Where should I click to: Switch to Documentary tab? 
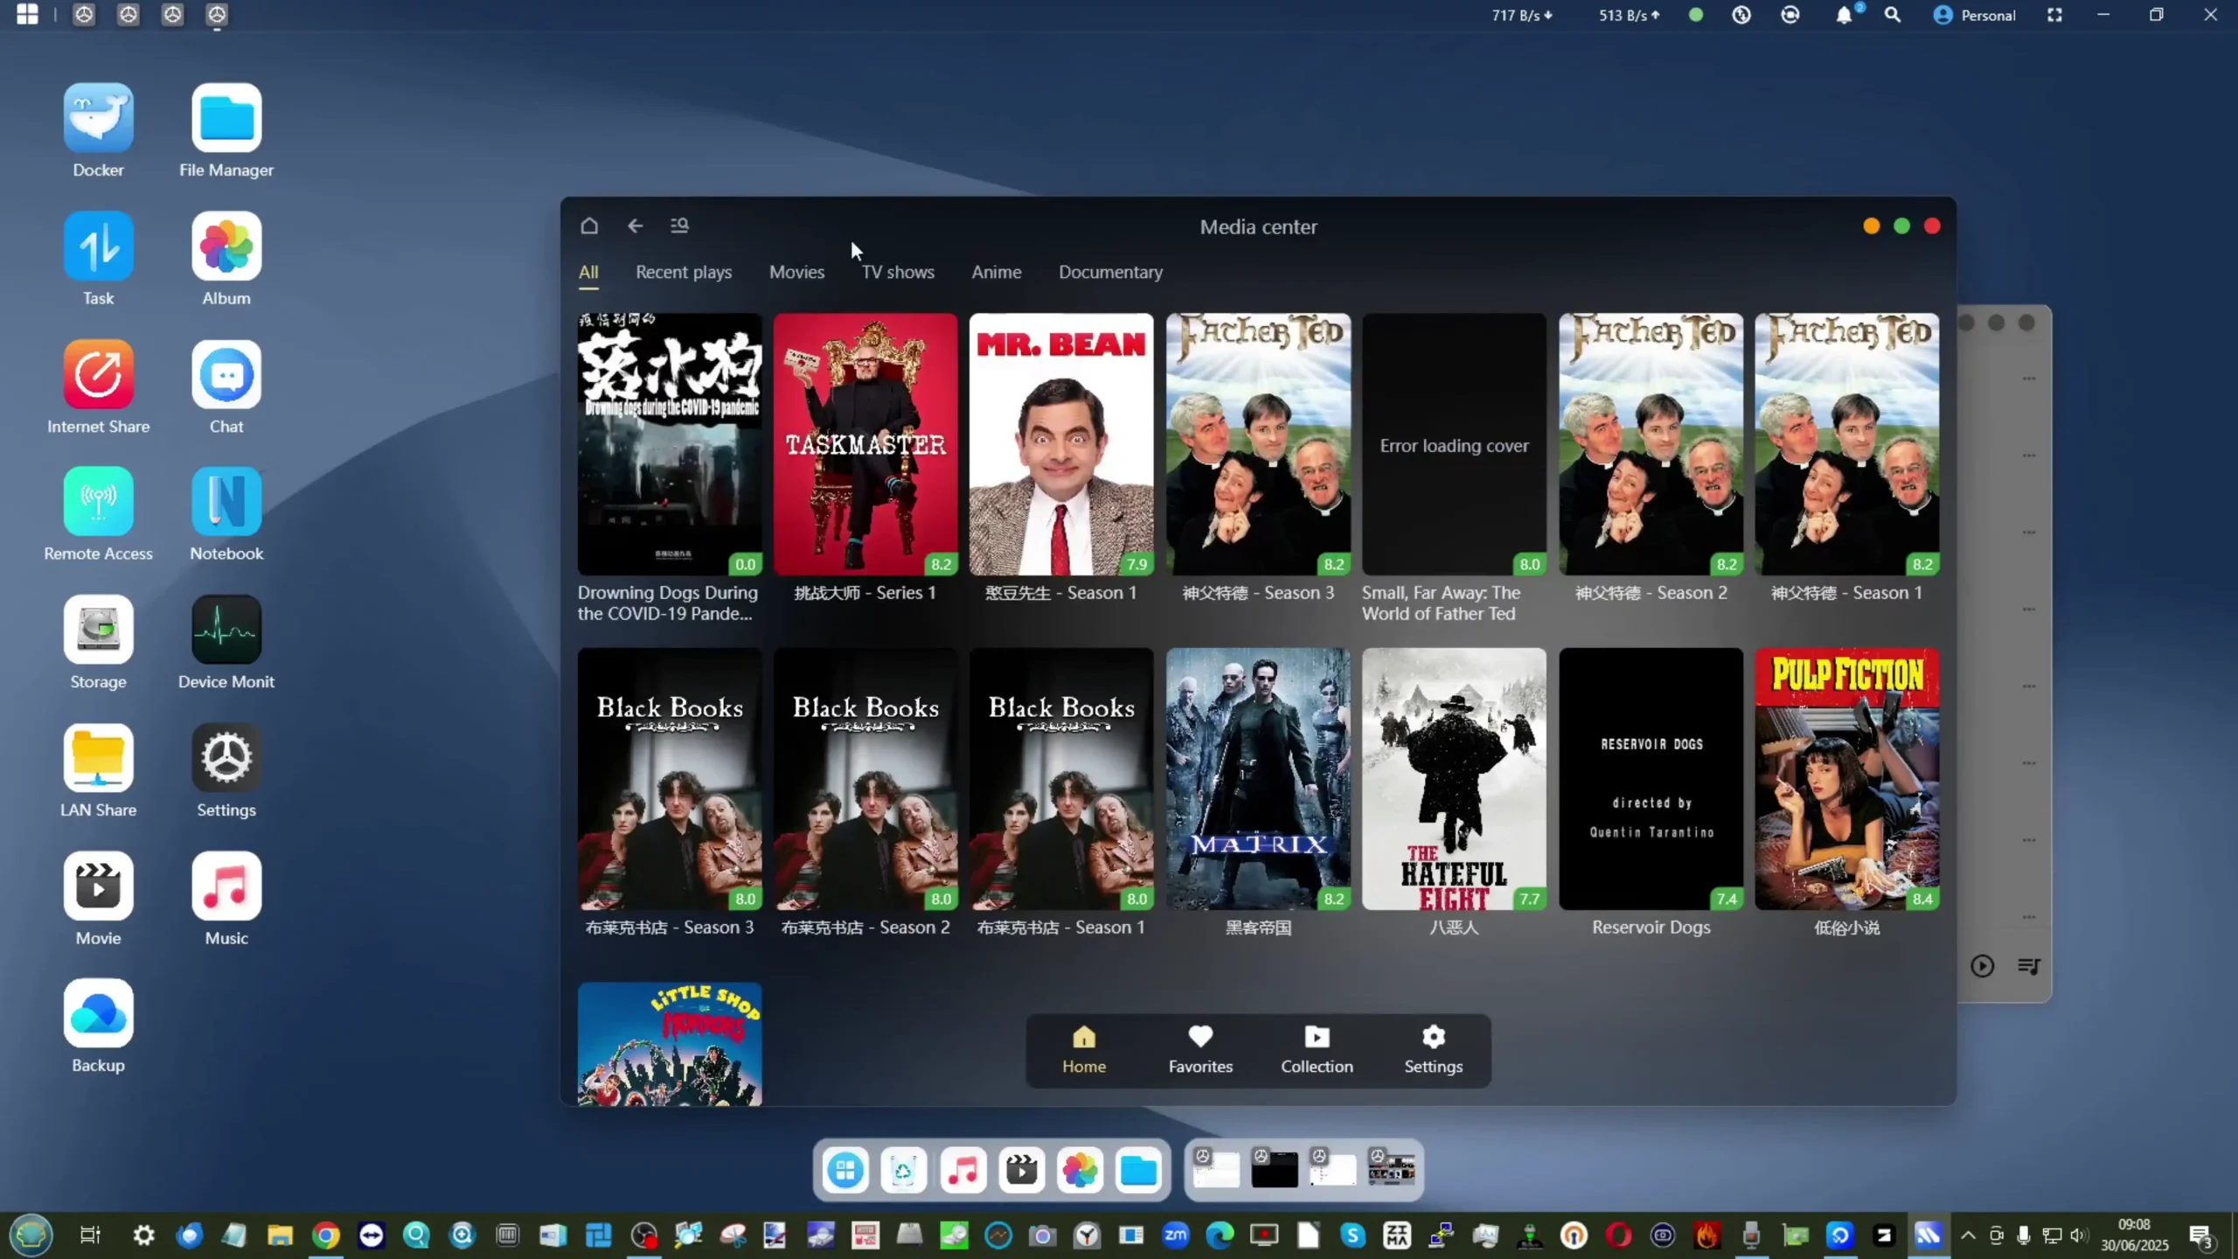coord(1110,272)
